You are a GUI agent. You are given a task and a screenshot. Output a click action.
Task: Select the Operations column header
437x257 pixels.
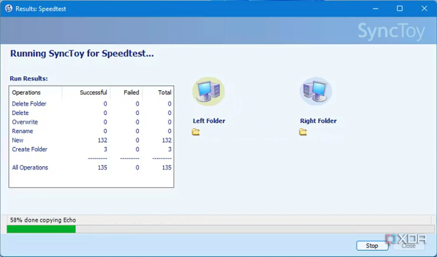click(x=26, y=92)
